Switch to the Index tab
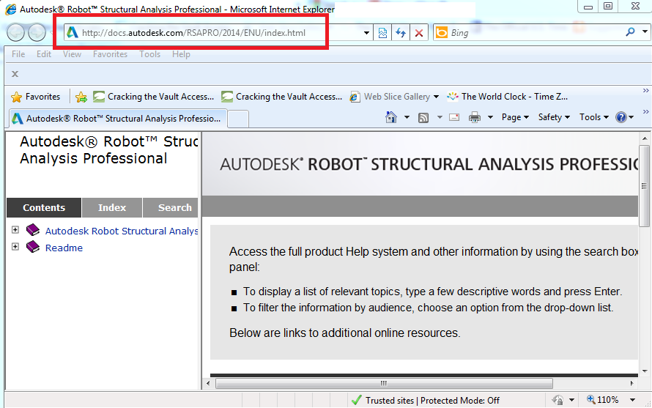Viewport: 652px width, 408px height. point(112,207)
